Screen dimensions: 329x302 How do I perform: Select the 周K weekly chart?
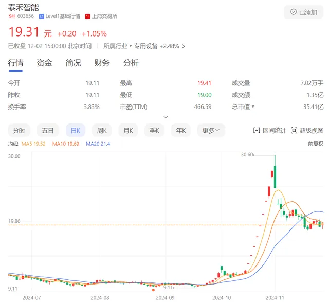click(x=102, y=131)
